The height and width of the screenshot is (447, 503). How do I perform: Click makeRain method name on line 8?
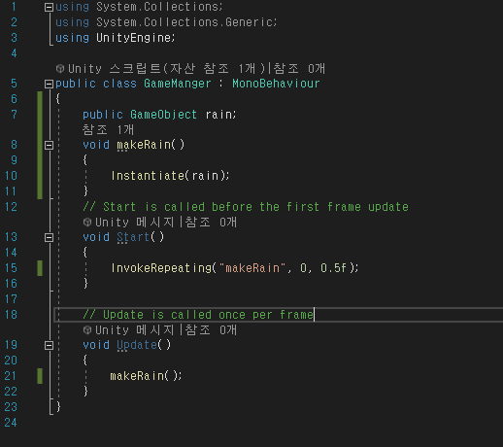pos(144,145)
